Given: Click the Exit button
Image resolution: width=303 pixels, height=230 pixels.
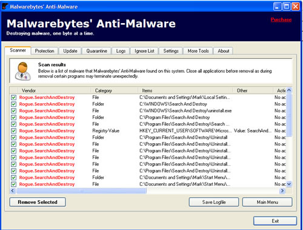Looking at the screenshot, I should point(275,221).
